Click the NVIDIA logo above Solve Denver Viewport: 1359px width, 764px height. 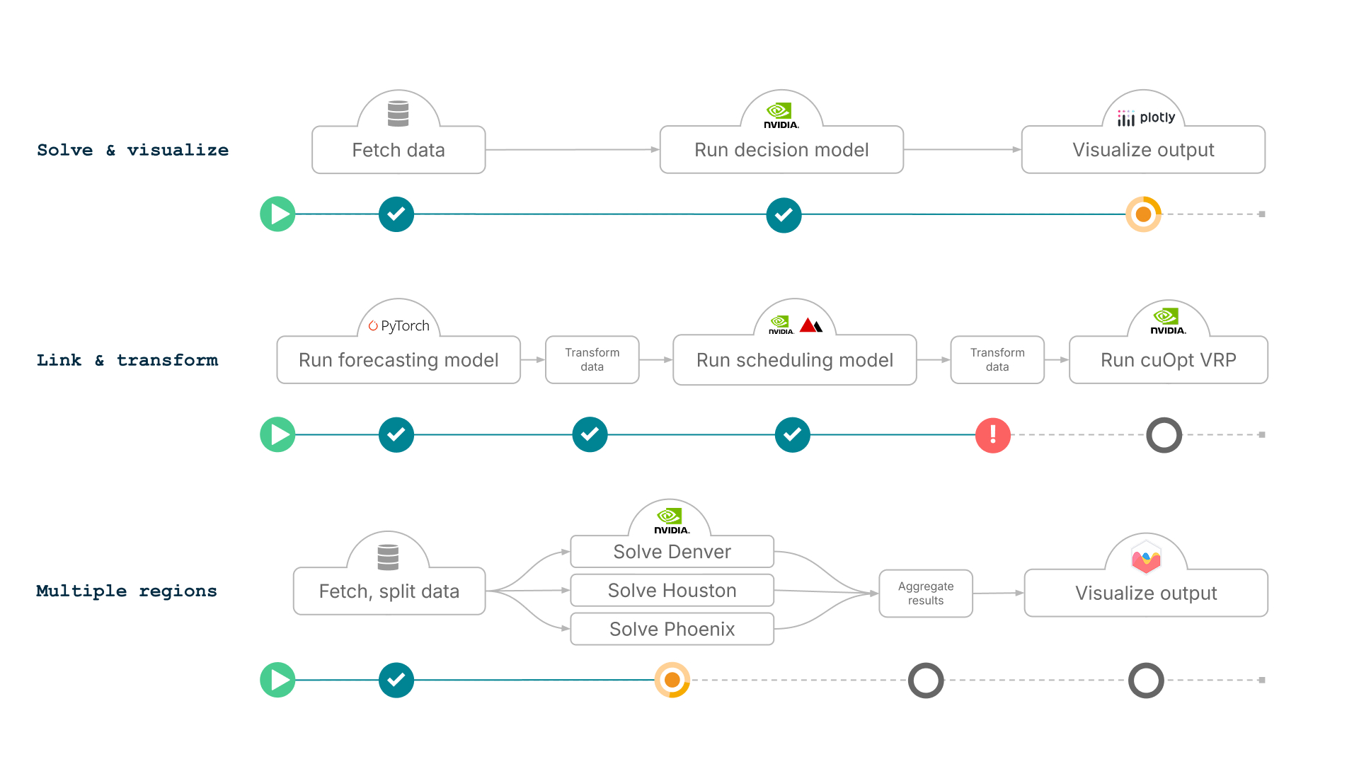(671, 521)
